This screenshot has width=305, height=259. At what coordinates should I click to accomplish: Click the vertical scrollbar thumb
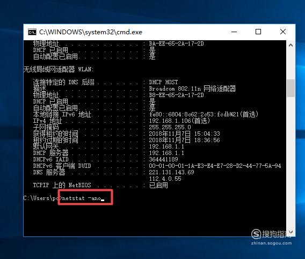point(291,88)
